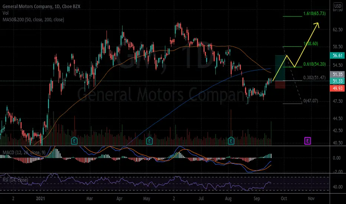This screenshot has width=346, height=204.
Task: Click the Apr label on time axis
Action: (x=120, y=198)
